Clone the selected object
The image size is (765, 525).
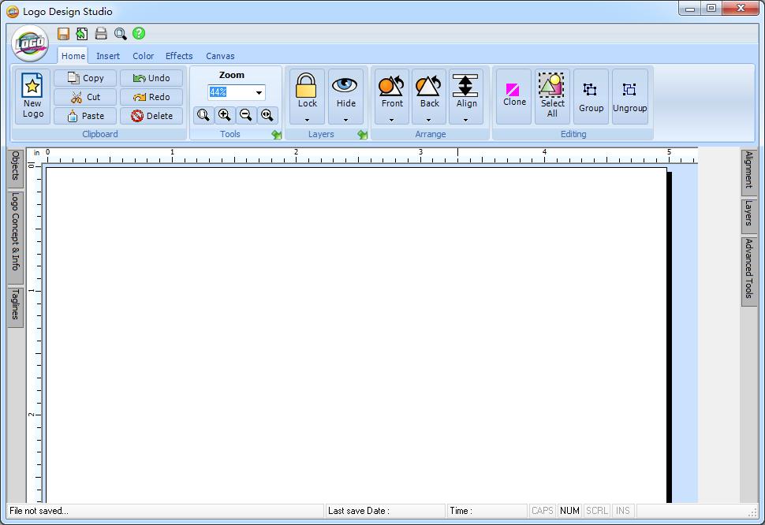tap(514, 95)
